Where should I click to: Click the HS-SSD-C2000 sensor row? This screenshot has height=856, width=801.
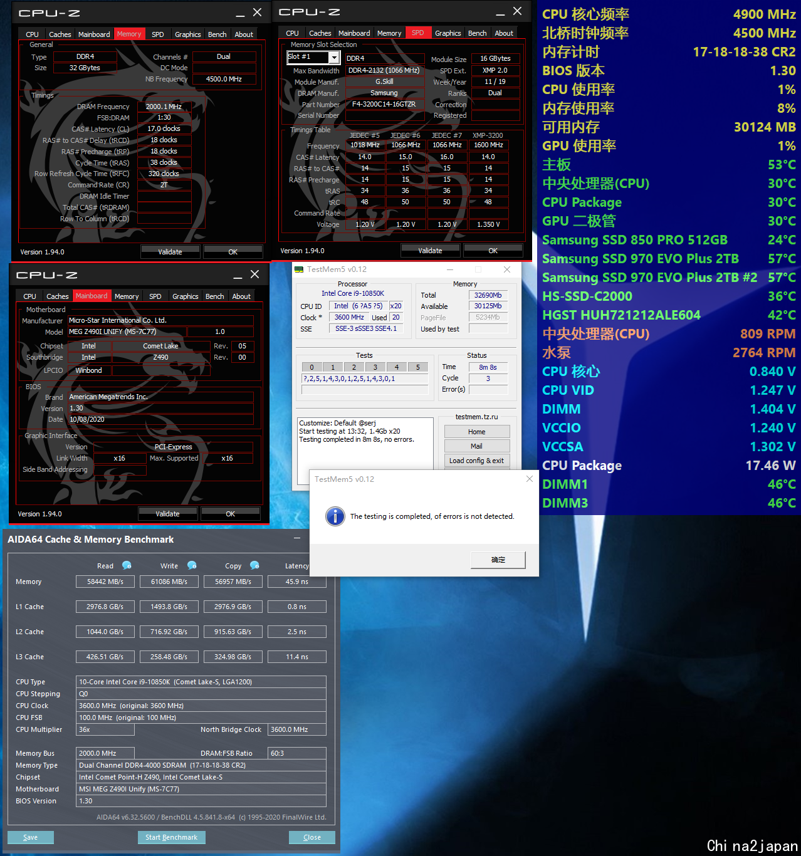pos(669,296)
